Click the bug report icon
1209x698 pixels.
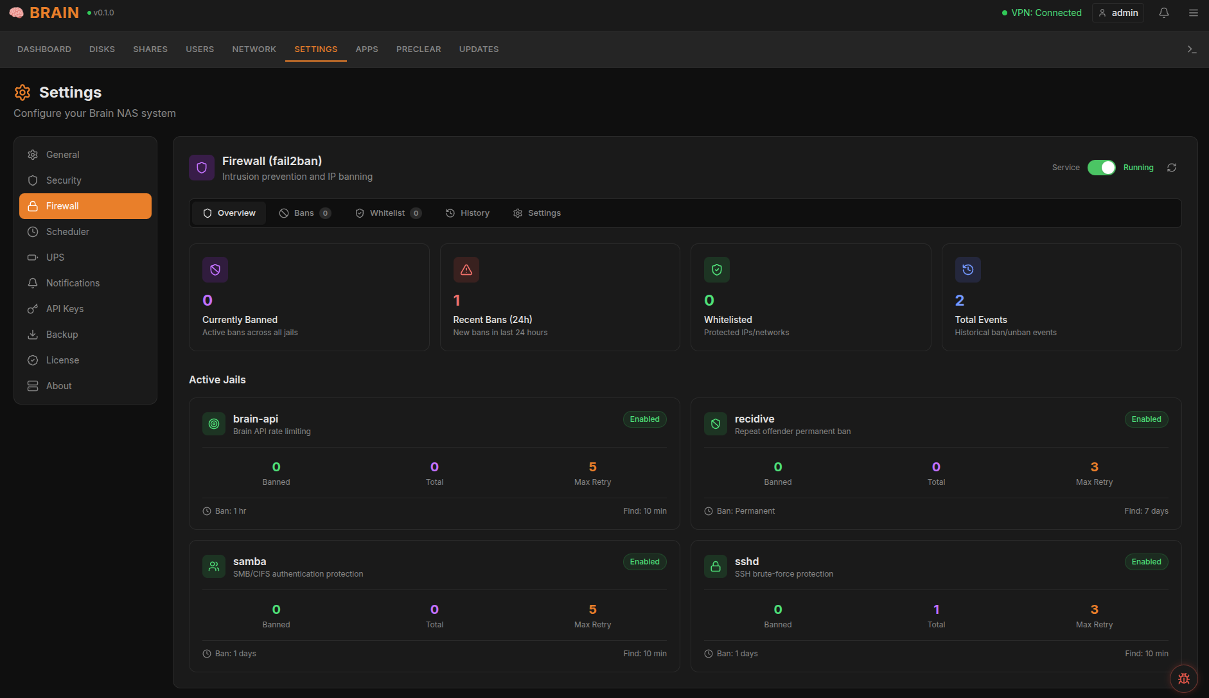(1184, 679)
